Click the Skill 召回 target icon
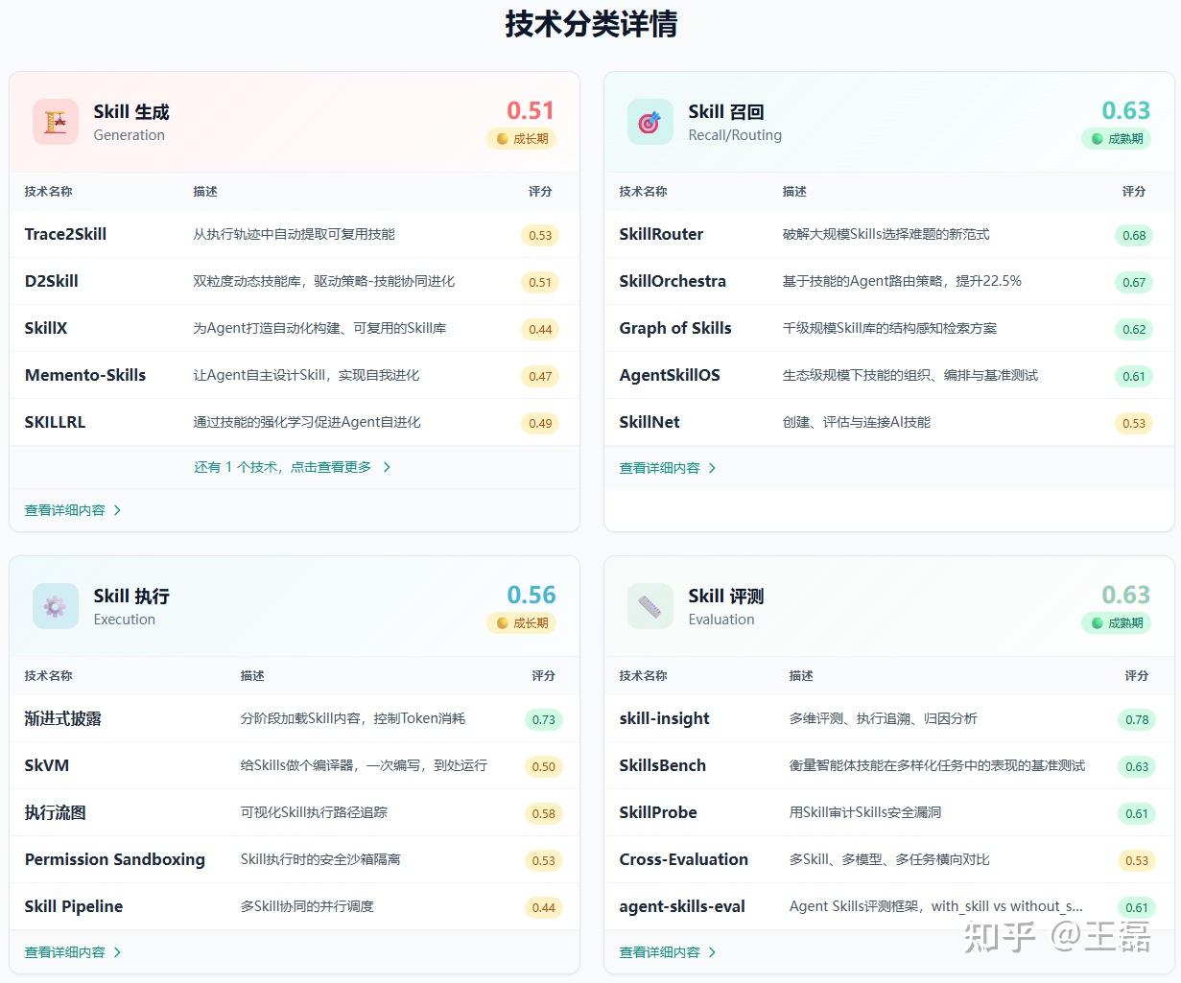 (650, 123)
